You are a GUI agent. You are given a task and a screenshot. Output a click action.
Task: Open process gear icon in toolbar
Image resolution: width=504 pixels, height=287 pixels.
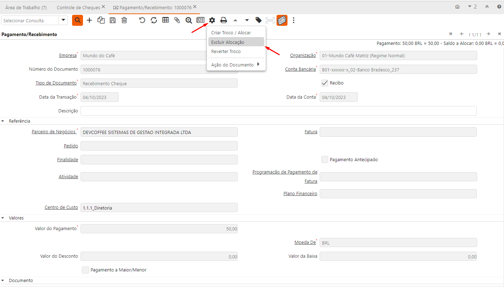(212, 20)
